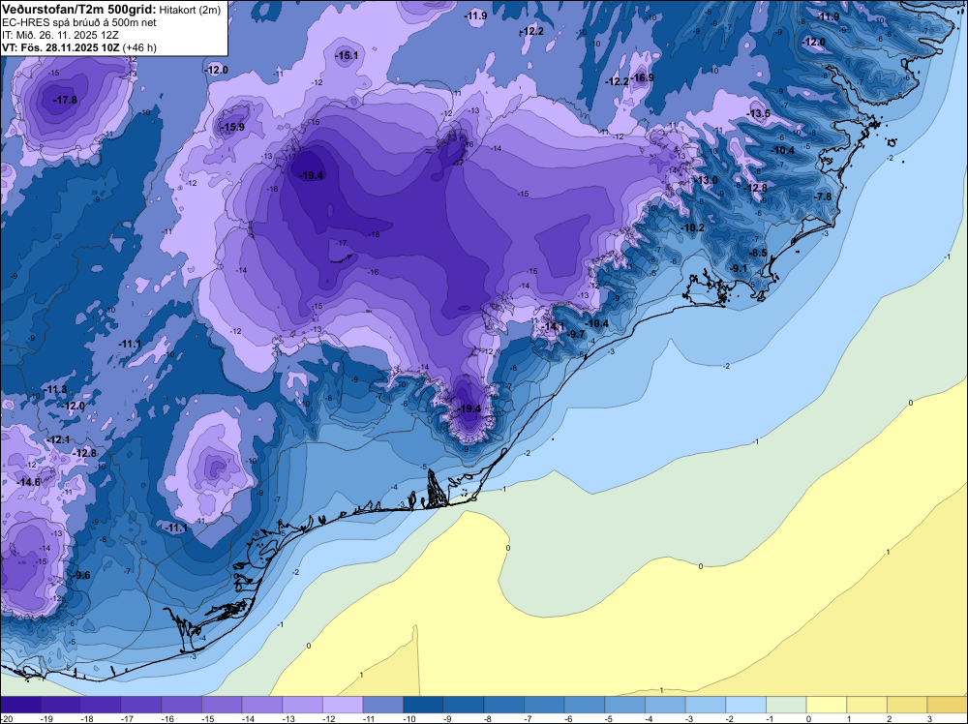Click the -12.1 temperature label
Screen dimensions: 968x724
[x=59, y=440]
